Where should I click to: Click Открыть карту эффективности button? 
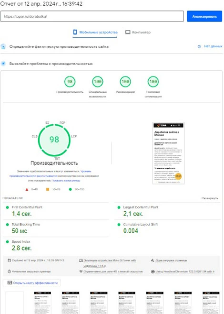tap(32, 283)
